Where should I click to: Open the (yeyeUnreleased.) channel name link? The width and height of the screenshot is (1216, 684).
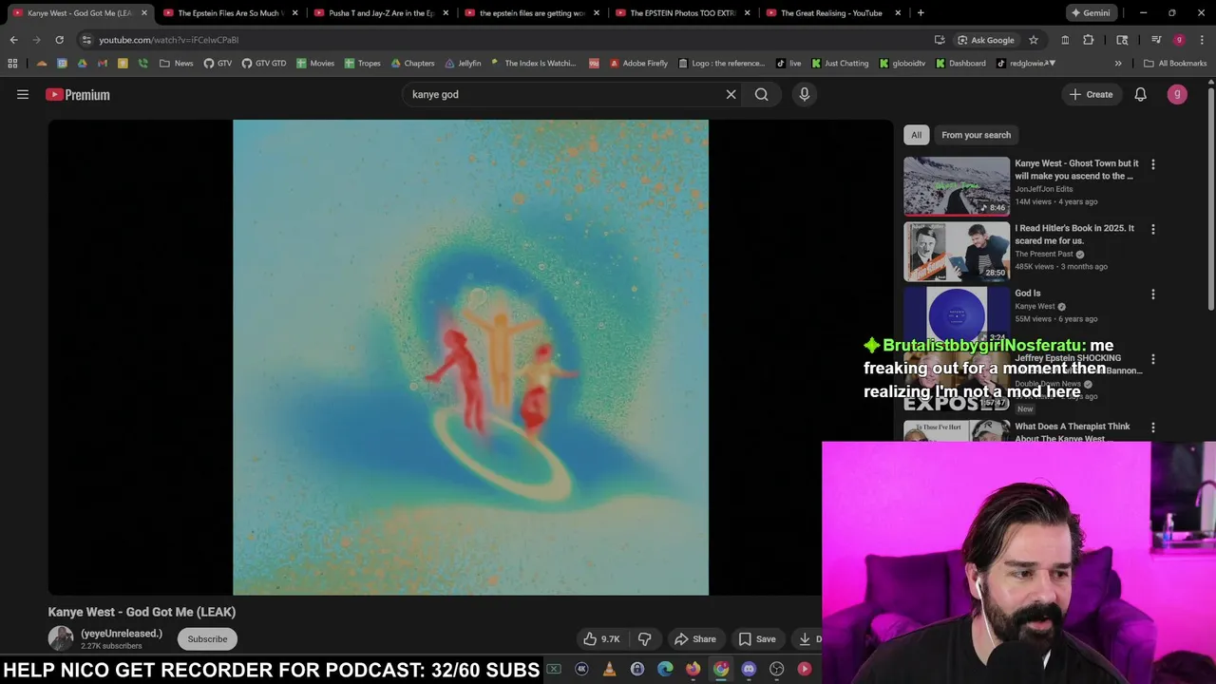[121, 634]
